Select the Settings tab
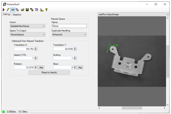 (x=7, y=14)
